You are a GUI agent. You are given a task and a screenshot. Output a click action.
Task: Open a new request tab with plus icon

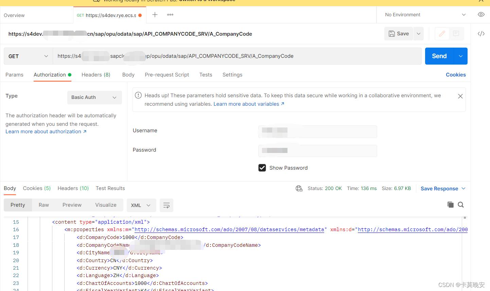pos(155,15)
